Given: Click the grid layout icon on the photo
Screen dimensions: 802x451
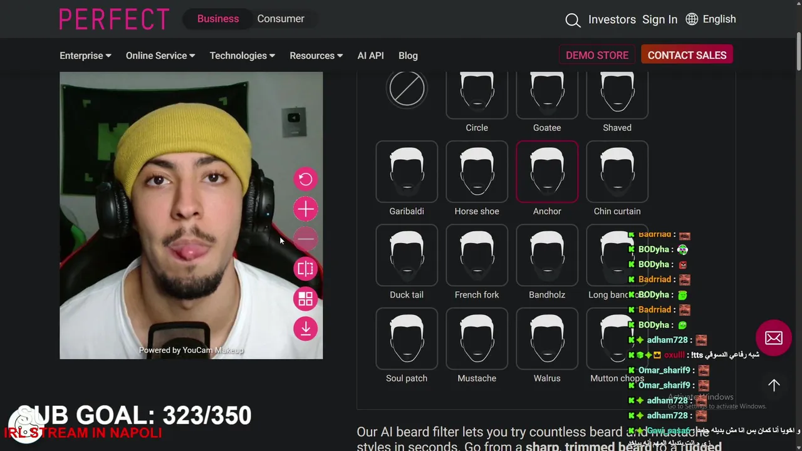Looking at the screenshot, I should (306, 299).
